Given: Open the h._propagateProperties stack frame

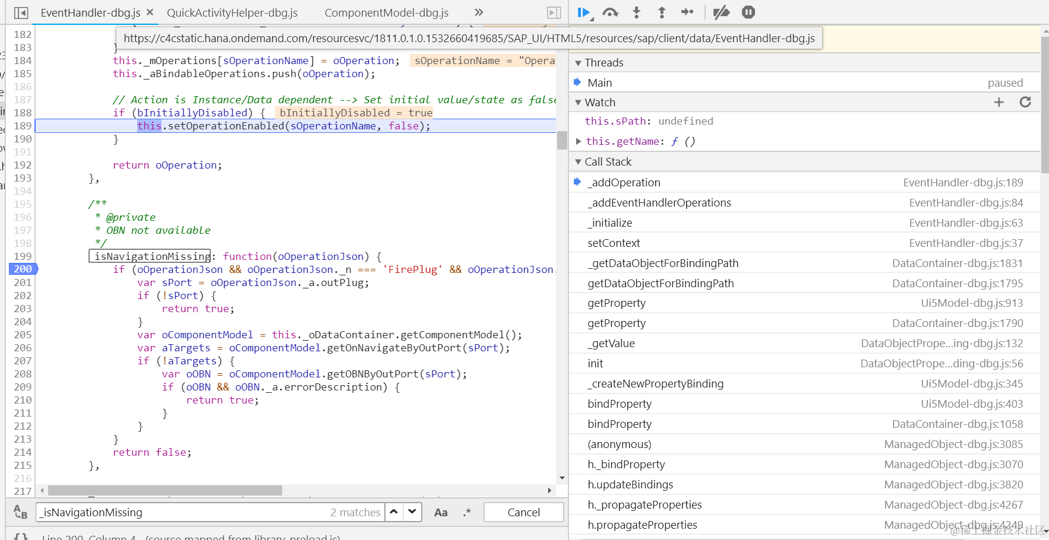Looking at the screenshot, I should click(805, 504).
